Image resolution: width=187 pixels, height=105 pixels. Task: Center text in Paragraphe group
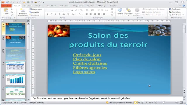[x=91, y=14]
